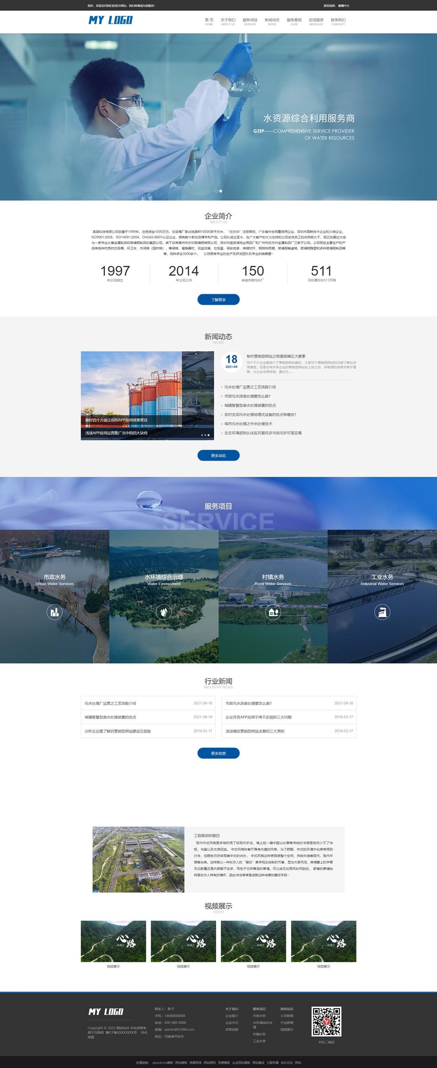This screenshot has height=1068, width=437.
Task: Open the 关于我们 ABOUT US nav menu
Action: pyautogui.click(x=228, y=21)
